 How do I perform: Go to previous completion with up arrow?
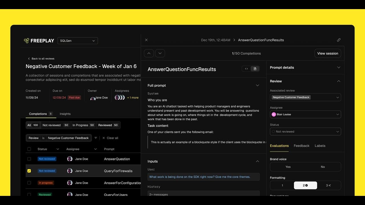[x=149, y=53]
